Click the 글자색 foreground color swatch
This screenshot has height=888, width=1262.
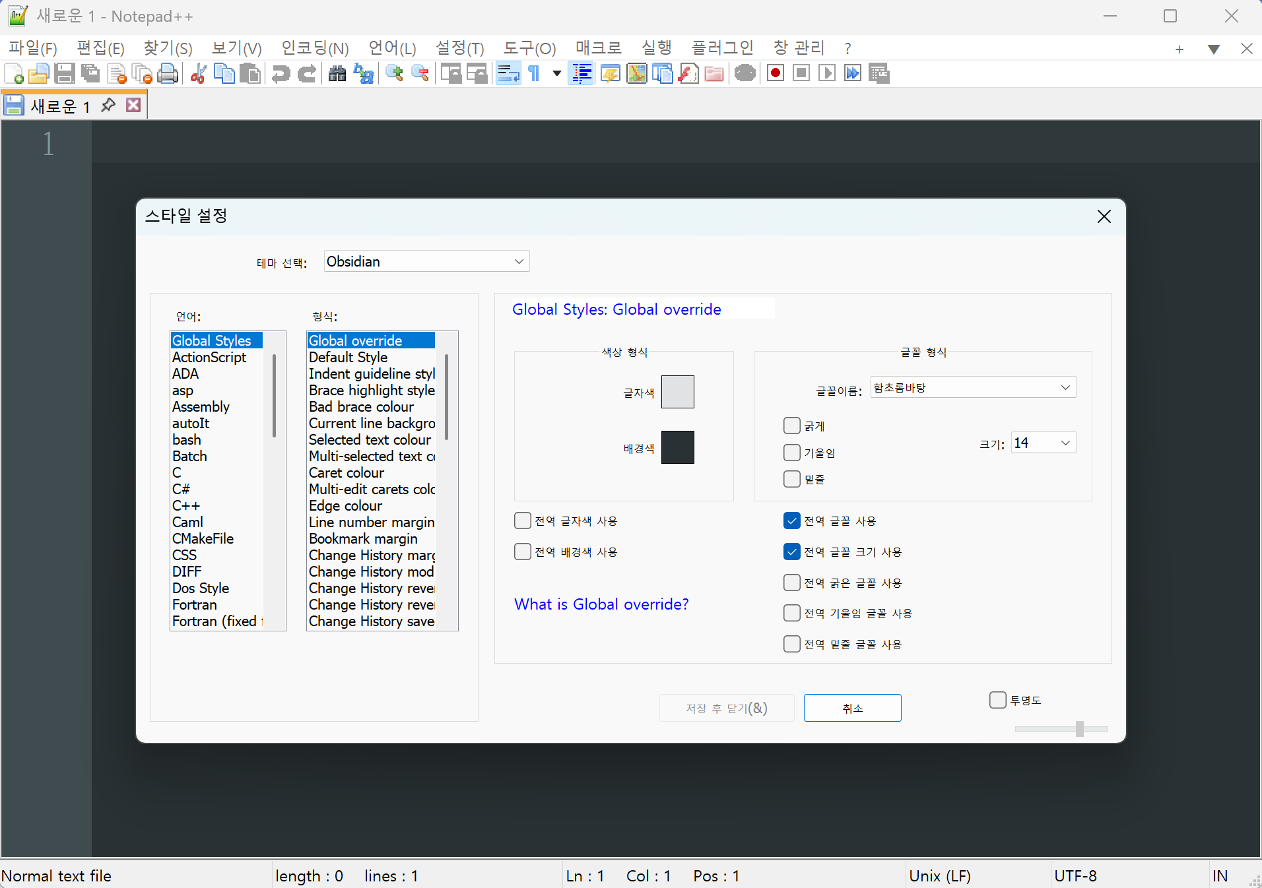[677, 393]
